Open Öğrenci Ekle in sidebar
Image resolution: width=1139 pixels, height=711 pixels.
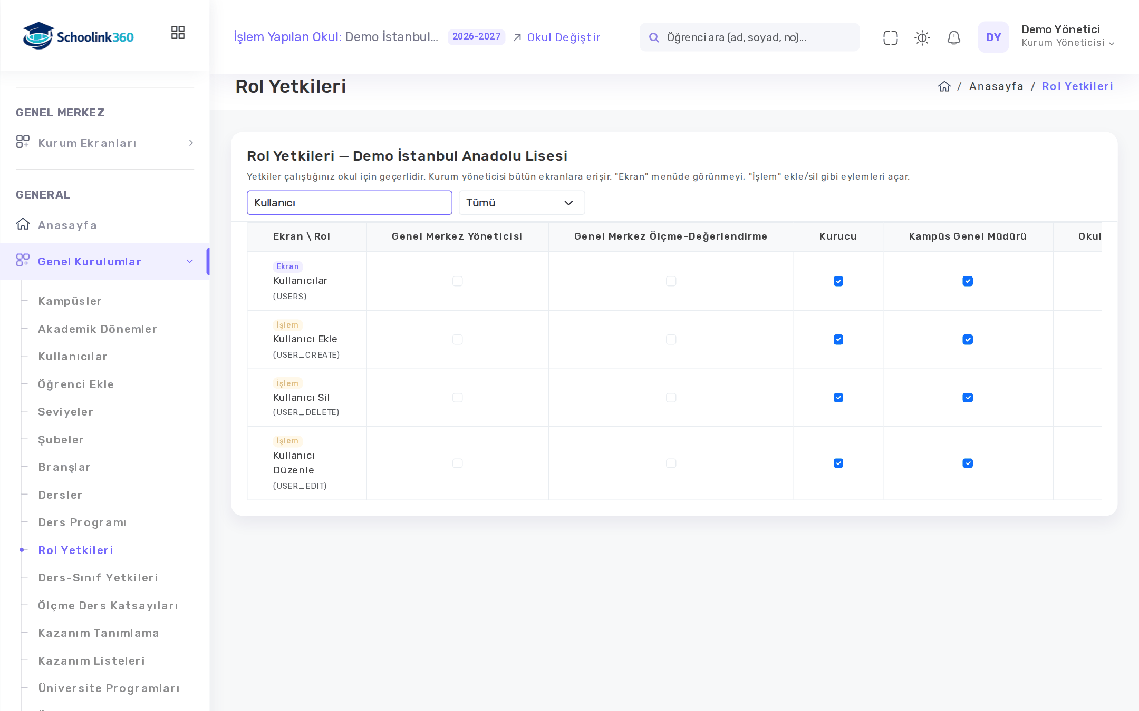coord(76,384)
